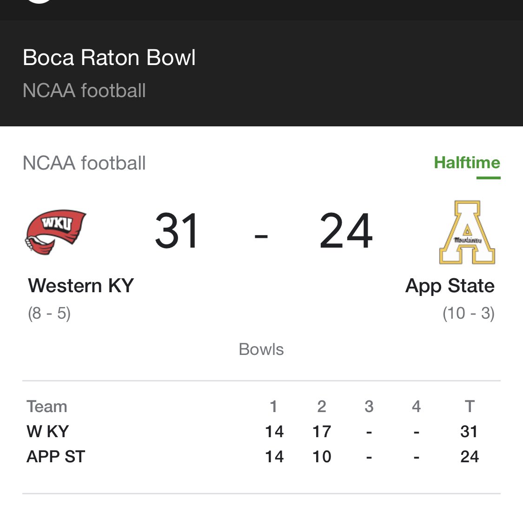
Task: Click the Boca Raton Bowl title
Action: (x=109, y=57)
